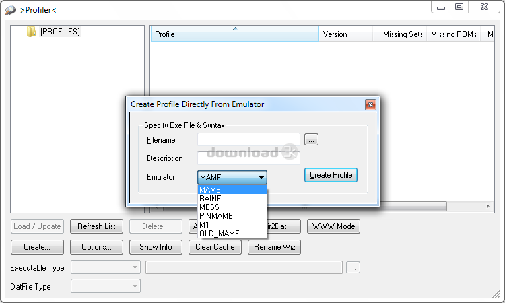The height and width of the screenshot is (303, 505).
Task: Open the Options... button
Action: click(x=96, y=247)
